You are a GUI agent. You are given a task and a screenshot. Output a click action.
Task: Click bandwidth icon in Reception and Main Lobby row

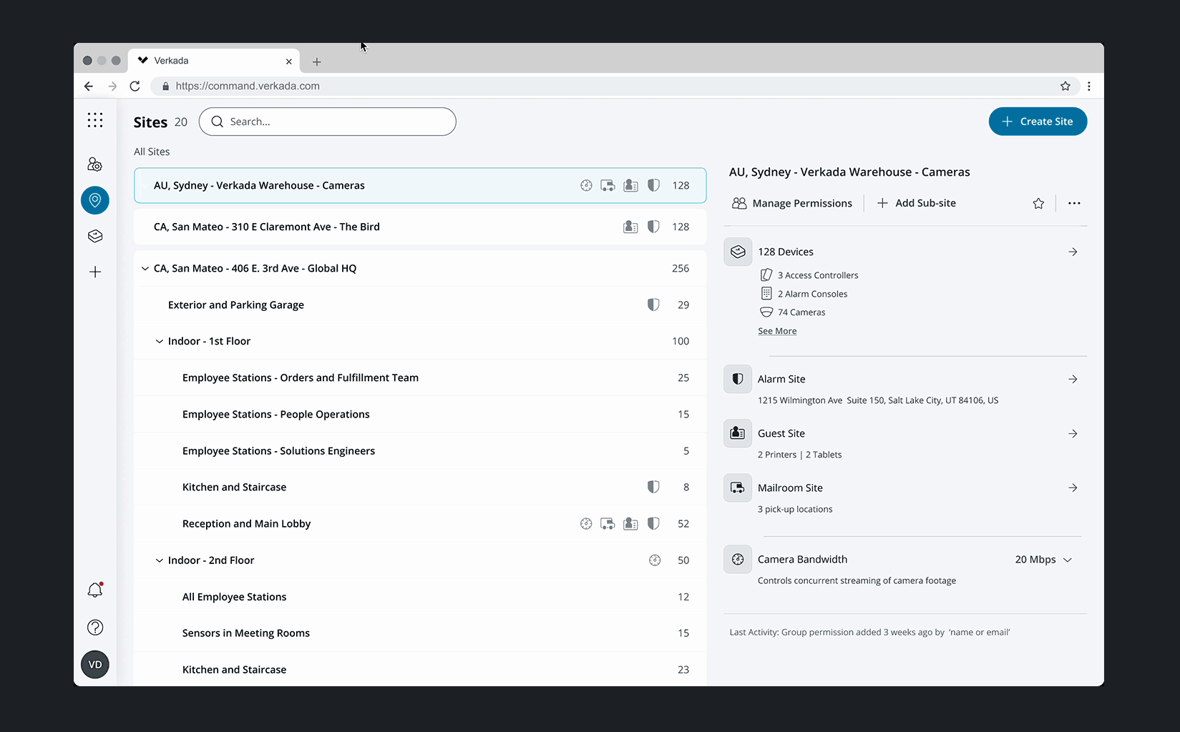586,524
